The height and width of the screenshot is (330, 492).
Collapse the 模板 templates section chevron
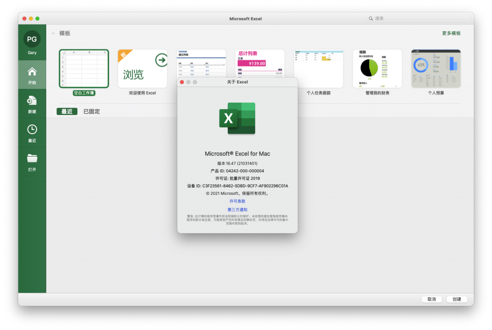point(53,33)
